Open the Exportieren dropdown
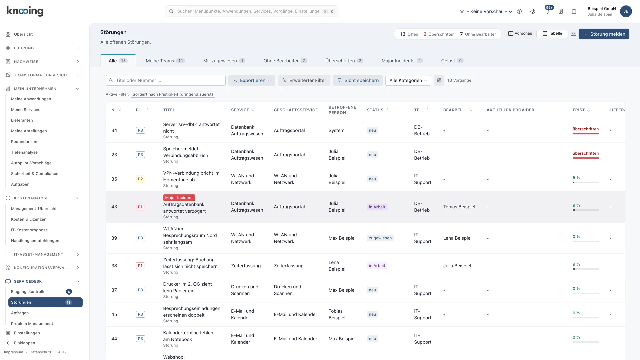The image size is (640, 360). pos(252,80)
